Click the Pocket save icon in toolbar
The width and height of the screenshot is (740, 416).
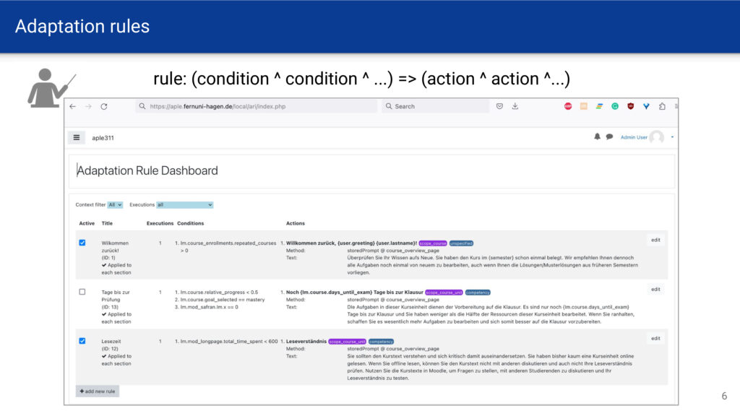(x=499, y=106)
